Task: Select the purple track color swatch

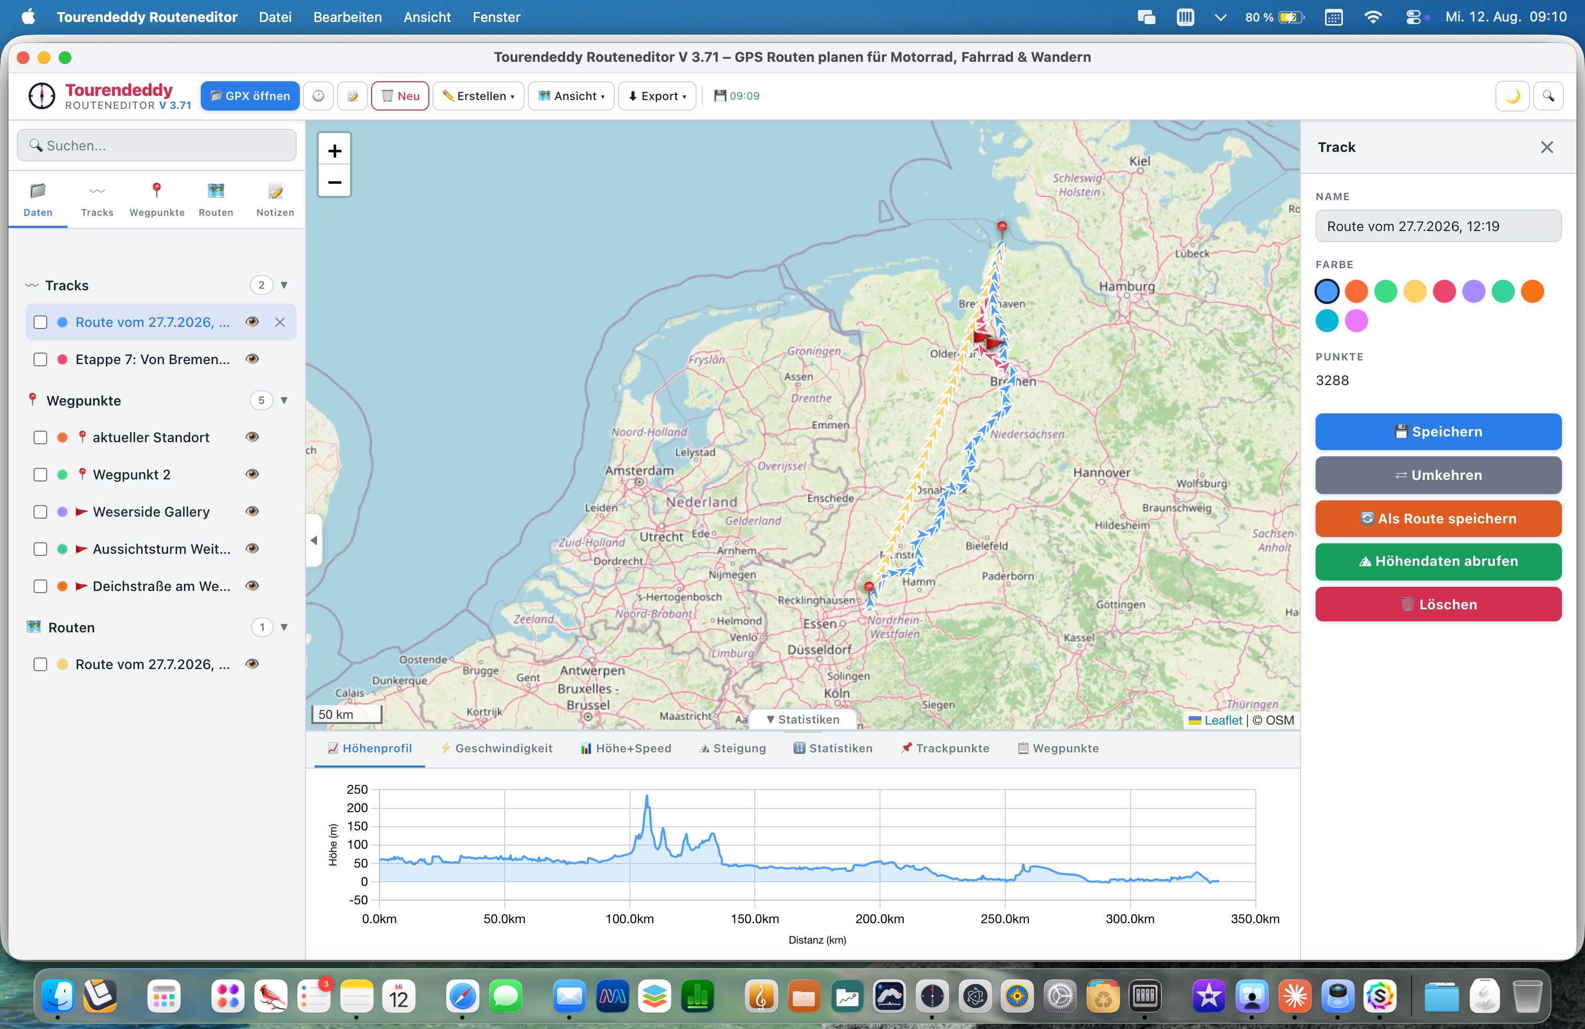Action: (x=1473, y=291)
